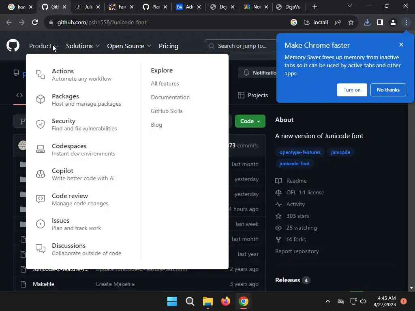
Task: Install the app via Install button
Action: pos(316,23)
